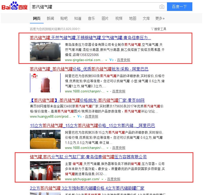
Task: Click the funnel icon for 搜索工具
Action: pyautogui.click(x=152, y=29)
